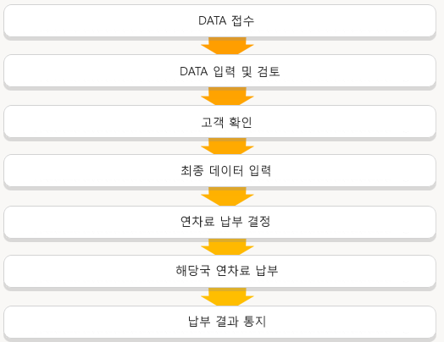This screenshot has height=342, width=444.
Task: Click the text label DATA 접수
Action: click(x=226, y=21)
